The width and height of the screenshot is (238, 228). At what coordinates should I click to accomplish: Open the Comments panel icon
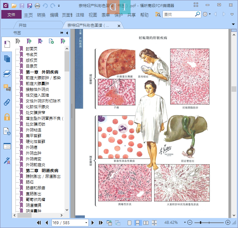[x=7, y=88]
